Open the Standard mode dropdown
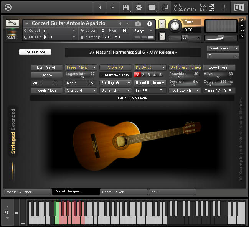 click(81, 90)
